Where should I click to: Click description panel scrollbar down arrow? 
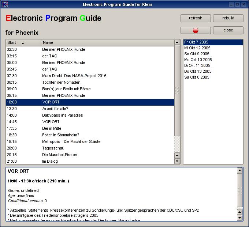coord(239,218)
